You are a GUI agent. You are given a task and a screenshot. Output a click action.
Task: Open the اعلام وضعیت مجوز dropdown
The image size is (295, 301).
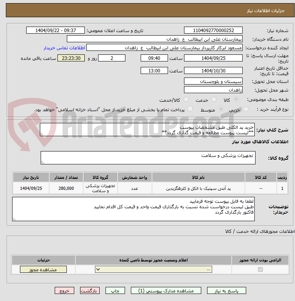[x=154, y=270]
